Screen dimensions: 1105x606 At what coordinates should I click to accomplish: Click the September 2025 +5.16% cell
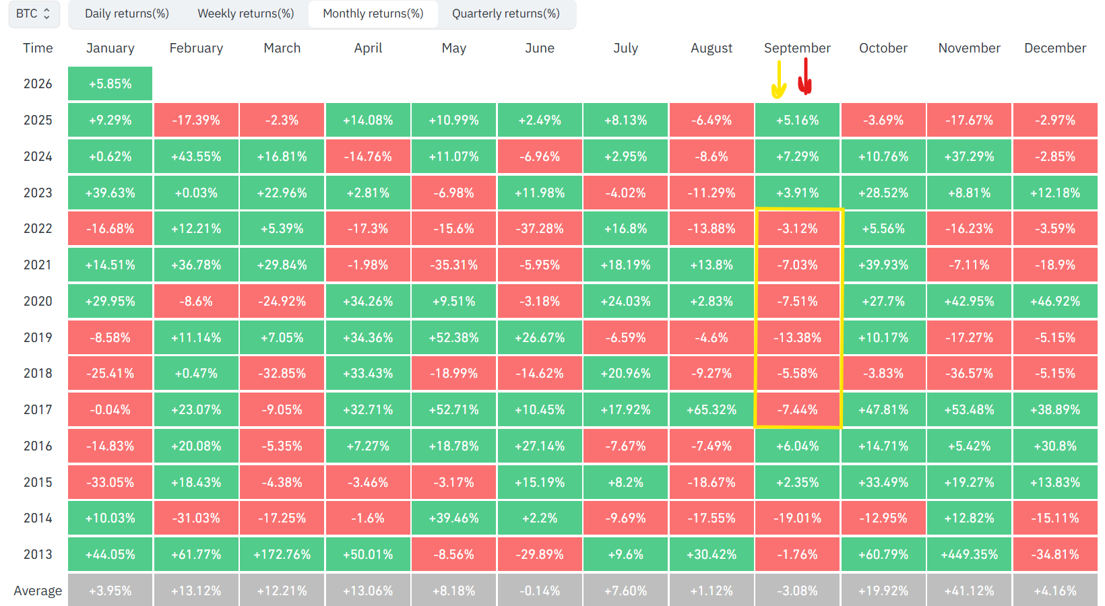click(797, 120)
